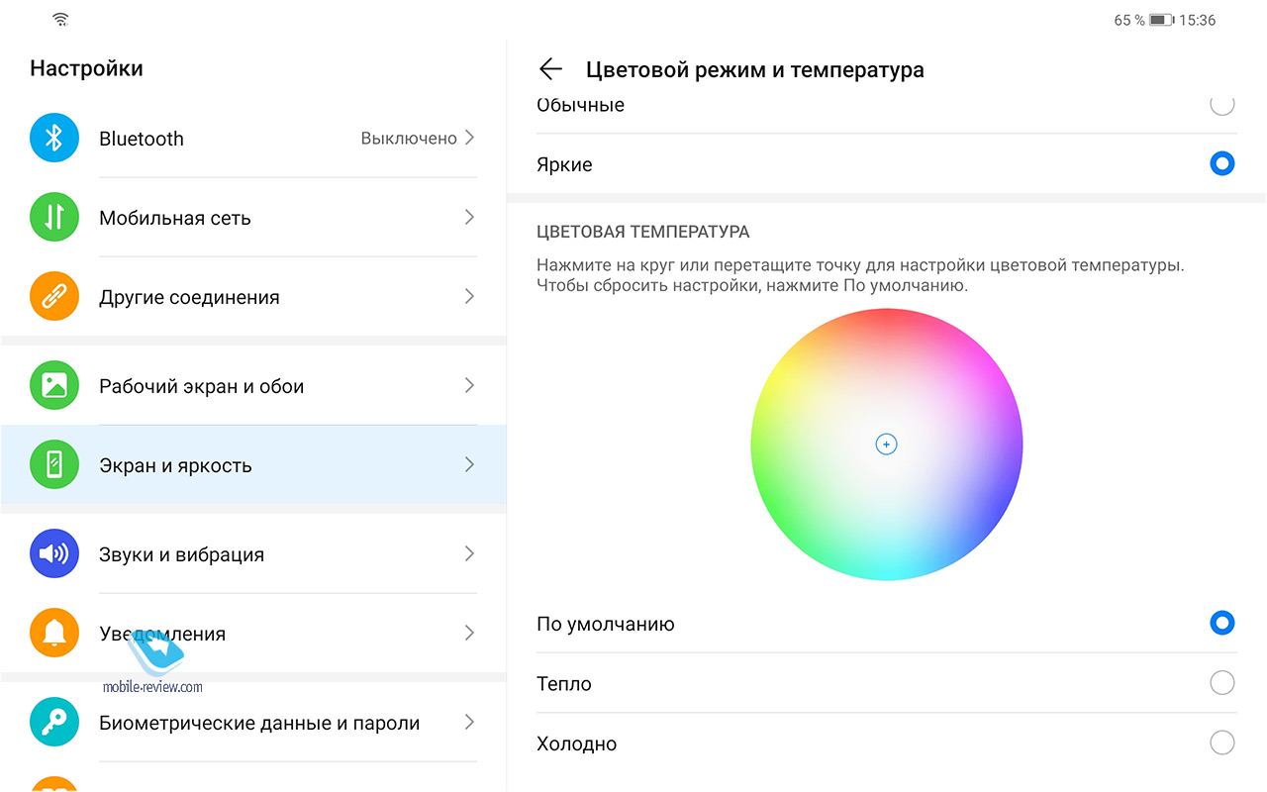Tap the Обычные label text
This screenshot has height=792, width=1267.
point(580,105)
